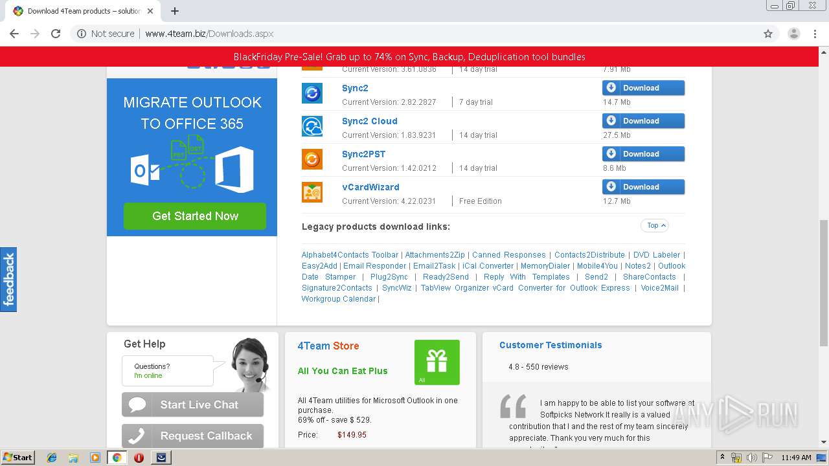Download vCardWizard

point(643,187)
